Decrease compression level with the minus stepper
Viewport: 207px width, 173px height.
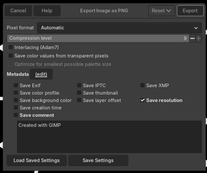(192, 38)
